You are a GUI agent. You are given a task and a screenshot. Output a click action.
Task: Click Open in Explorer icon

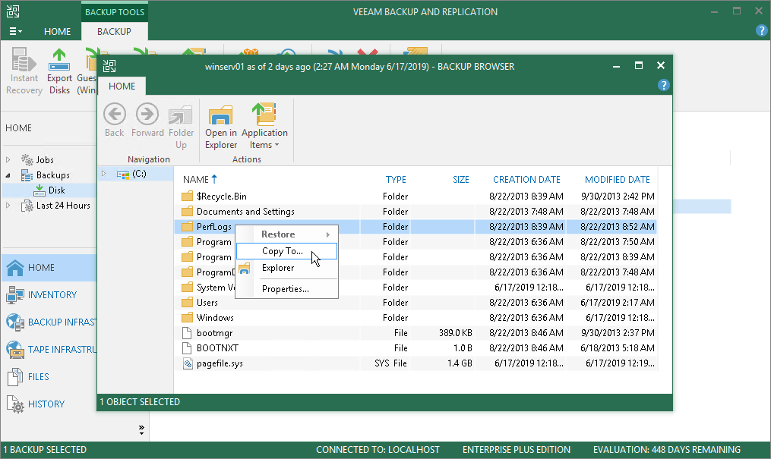(221, 115)
